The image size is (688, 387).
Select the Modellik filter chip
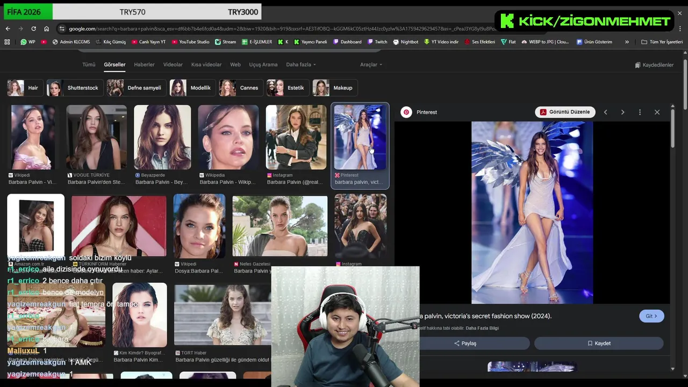click(x=192, y=88)
